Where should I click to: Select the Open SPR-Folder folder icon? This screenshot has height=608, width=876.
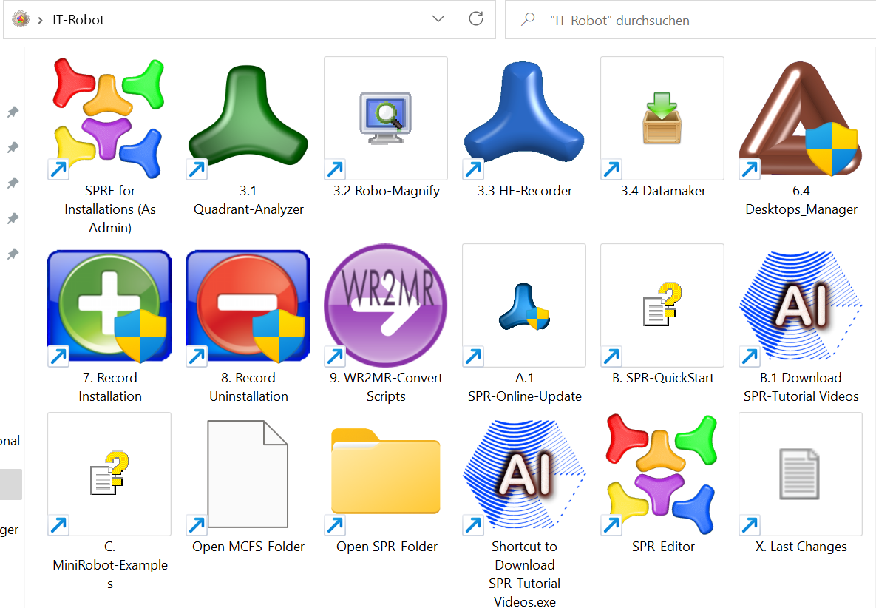click(386, 474)
